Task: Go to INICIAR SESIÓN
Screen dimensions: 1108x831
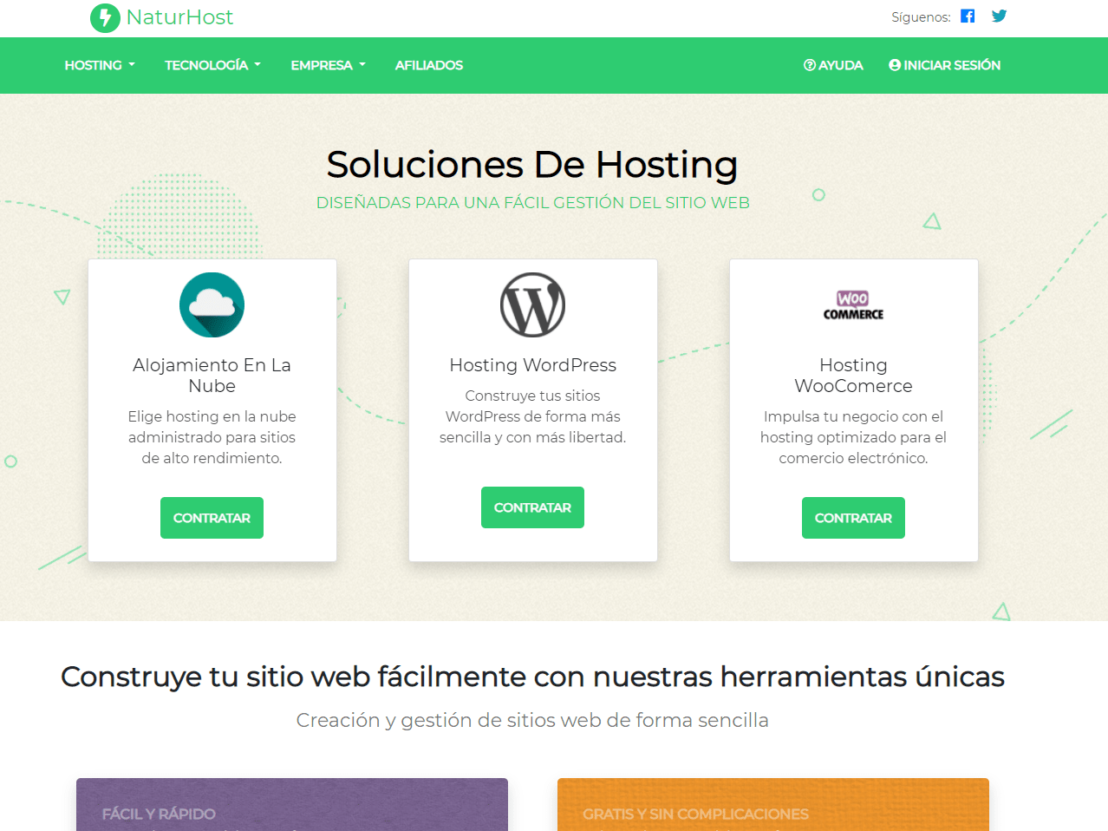Action: pos(944,65)
